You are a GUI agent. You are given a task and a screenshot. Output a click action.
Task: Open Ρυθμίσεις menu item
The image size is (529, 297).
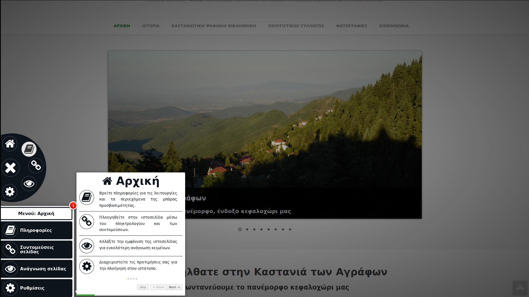coord(36,288)
